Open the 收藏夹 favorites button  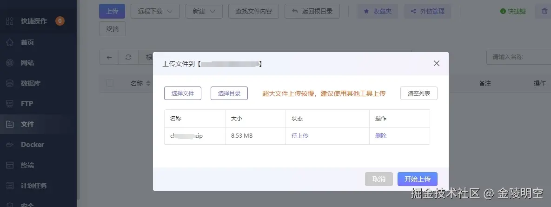pos(378,11)
